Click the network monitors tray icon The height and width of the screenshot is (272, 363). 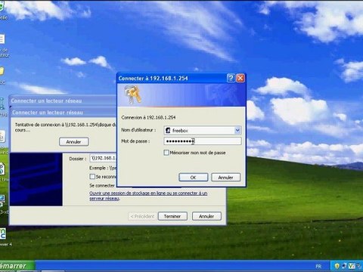pos(344,266)
